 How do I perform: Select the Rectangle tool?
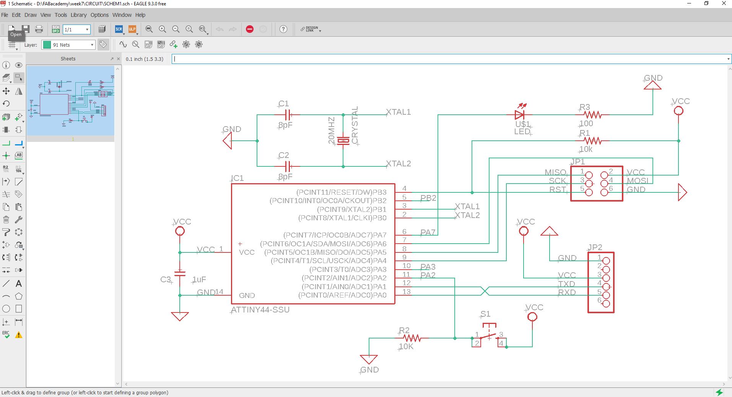[x=18, y=309]
